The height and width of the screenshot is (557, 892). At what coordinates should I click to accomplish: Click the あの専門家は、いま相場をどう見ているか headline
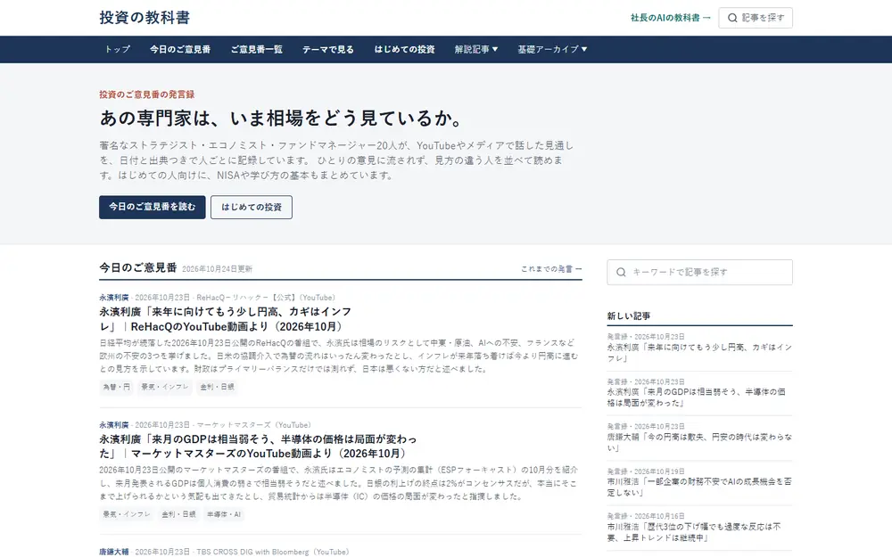[x=283, y=118]
